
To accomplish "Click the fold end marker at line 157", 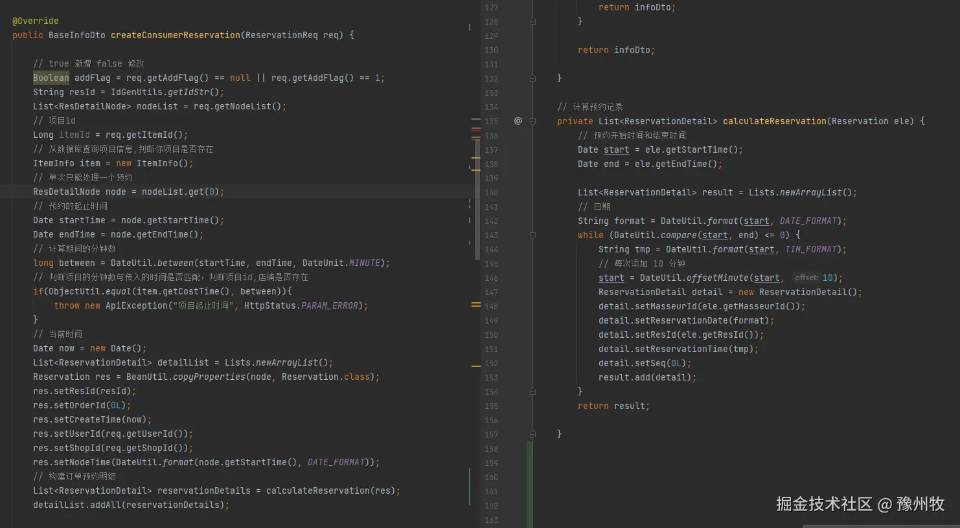I will click(532, 434).
